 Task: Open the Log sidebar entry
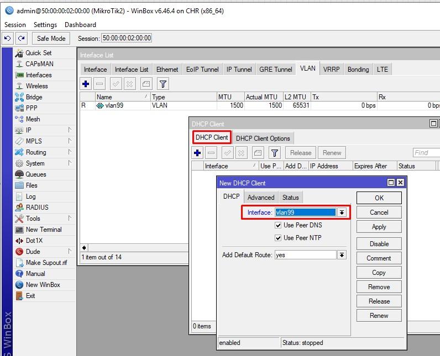tap(30, 196)
